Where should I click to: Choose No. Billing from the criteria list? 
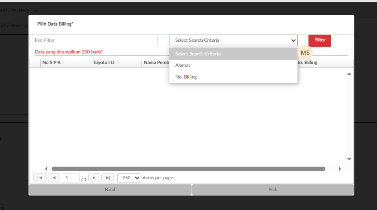click(233, 77)
